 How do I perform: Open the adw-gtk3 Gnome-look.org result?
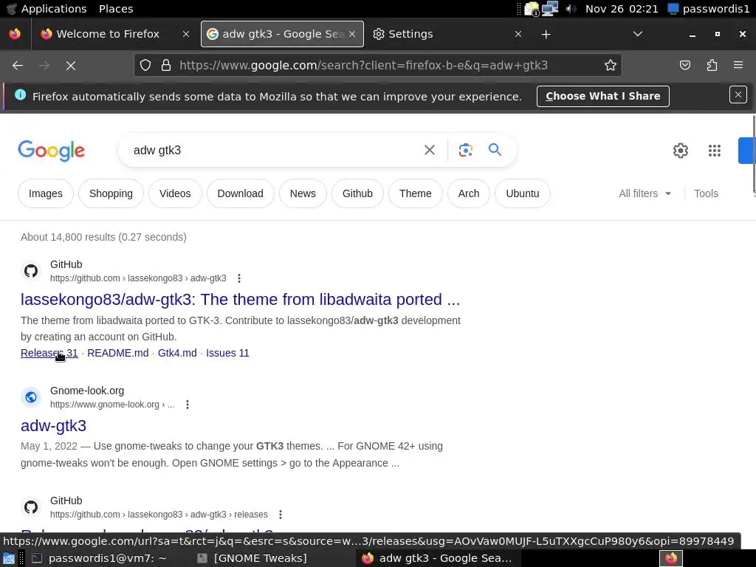click(53, 426)
